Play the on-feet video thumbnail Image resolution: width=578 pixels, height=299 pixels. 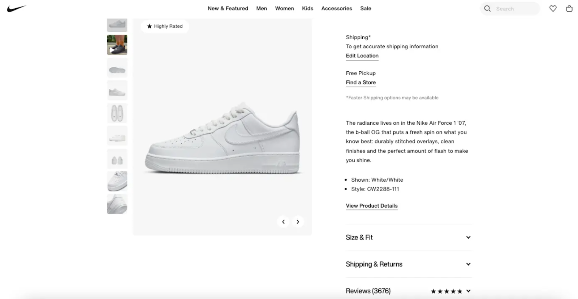pyautogui.click(x=117, y=45)
